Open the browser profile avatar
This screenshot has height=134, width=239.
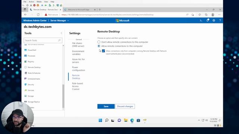[x=213, y=15]
